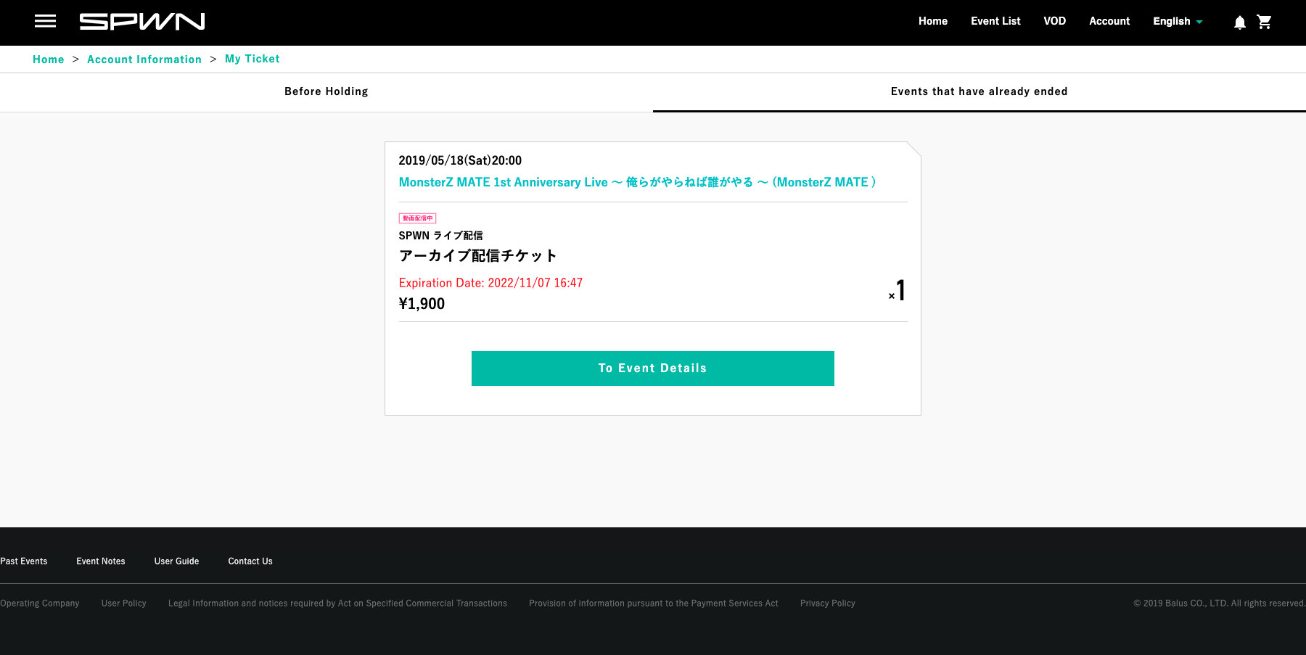
Task: Open Privacy Policy footer link
Action: pyautogui.click(x=828, y=603)
